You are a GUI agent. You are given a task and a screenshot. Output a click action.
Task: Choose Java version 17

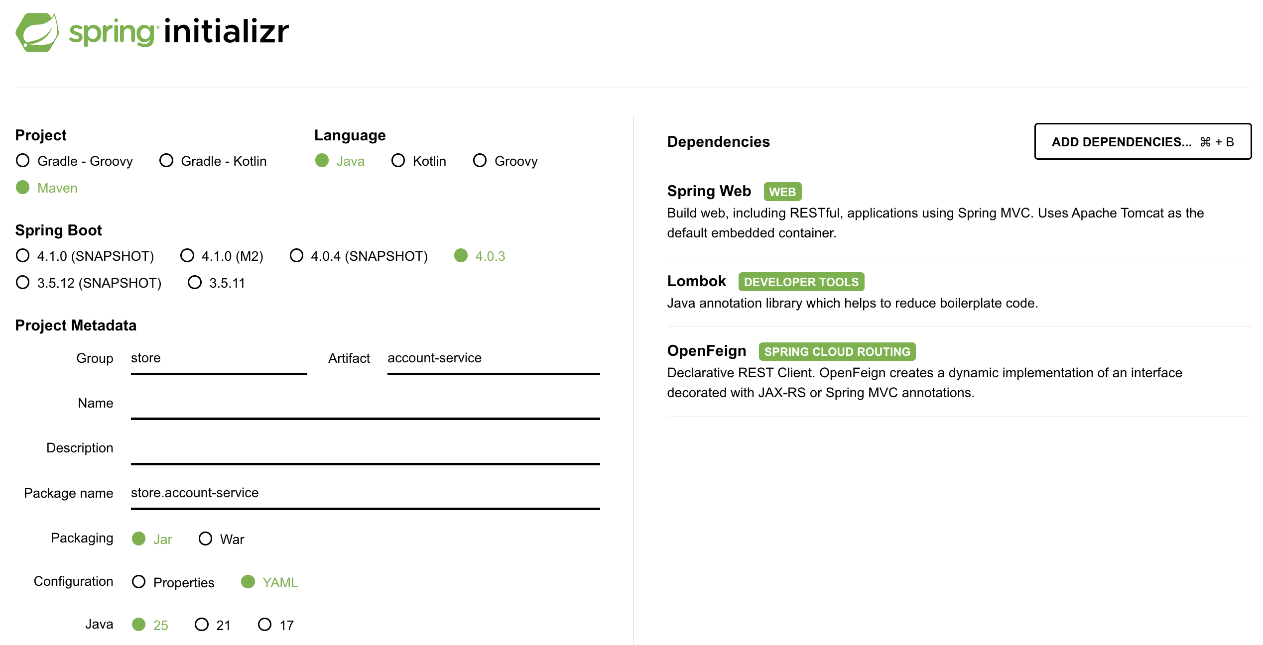coord(265,625)
